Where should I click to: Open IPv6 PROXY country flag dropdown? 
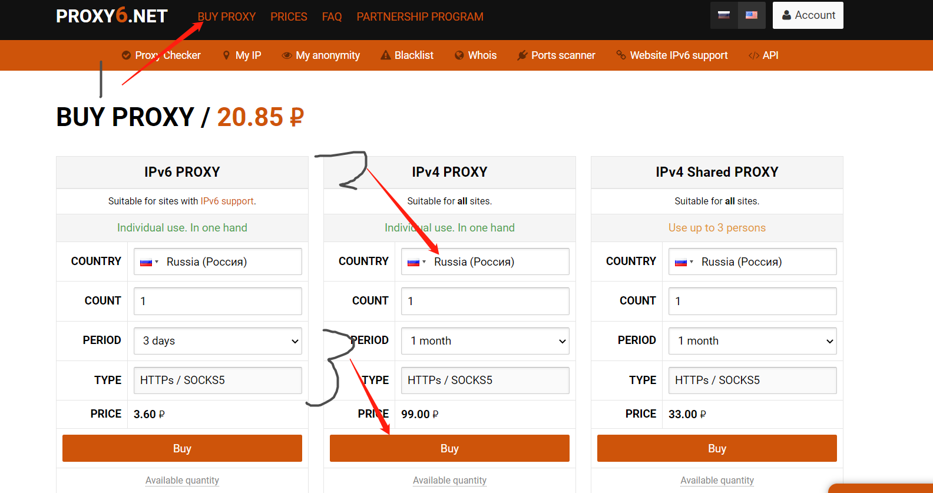pyautogui.click(x=150, y=262)
